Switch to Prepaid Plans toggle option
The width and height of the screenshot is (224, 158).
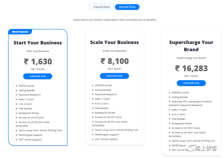coord(102,7)
